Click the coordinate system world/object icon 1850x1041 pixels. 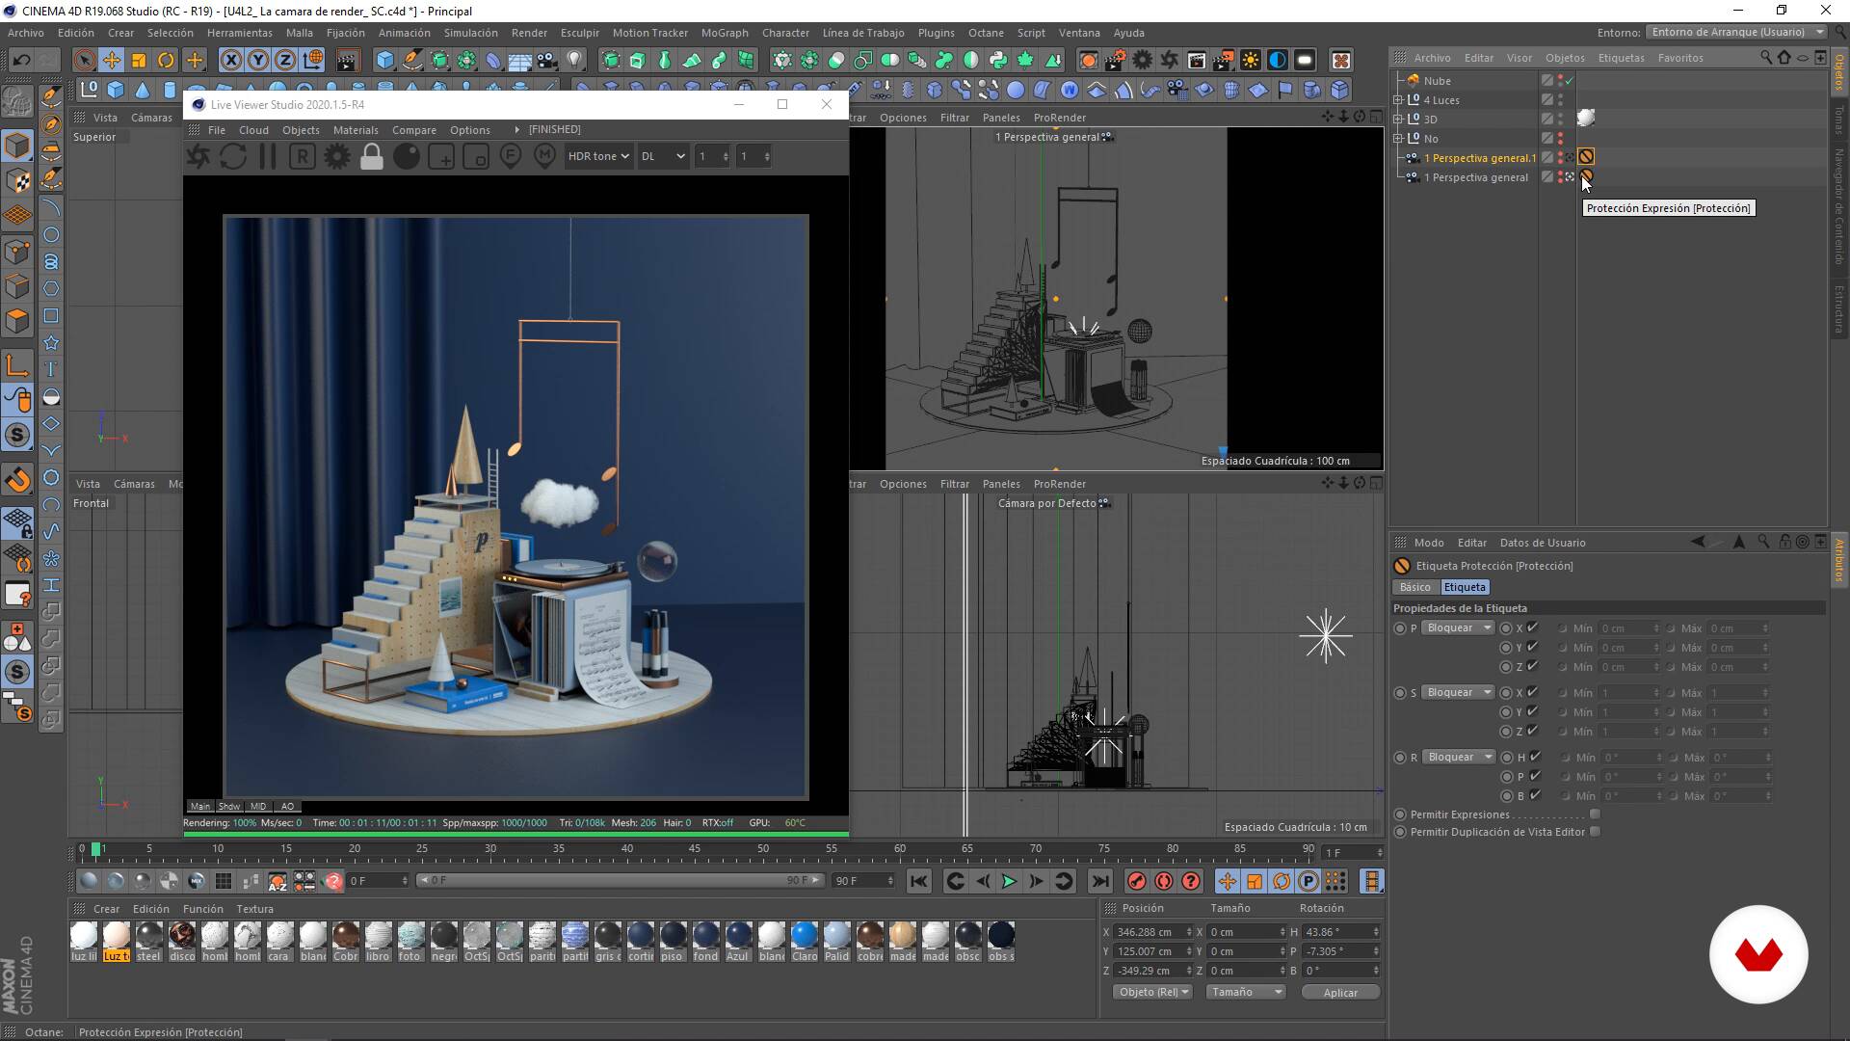coord(312,61)
